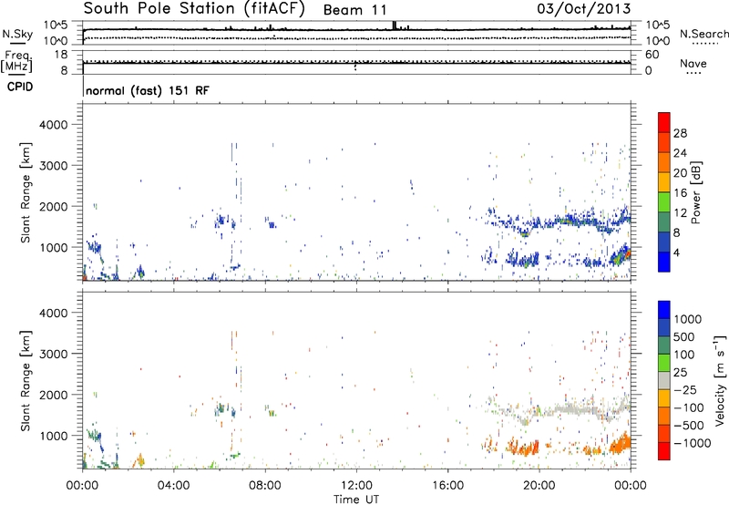This screenshot has width=729, height=505.
Task: Pick the Power colorbar segment between 12 and 16
Action: pos(664,202)
